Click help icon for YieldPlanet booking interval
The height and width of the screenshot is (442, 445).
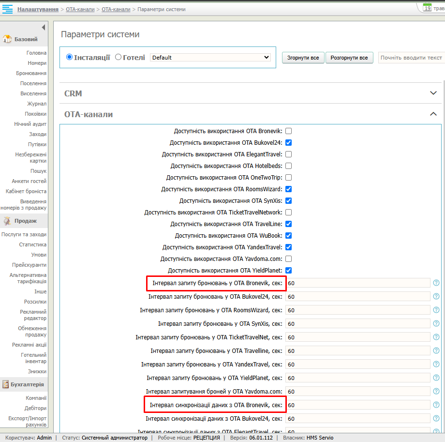pos(436,378)
